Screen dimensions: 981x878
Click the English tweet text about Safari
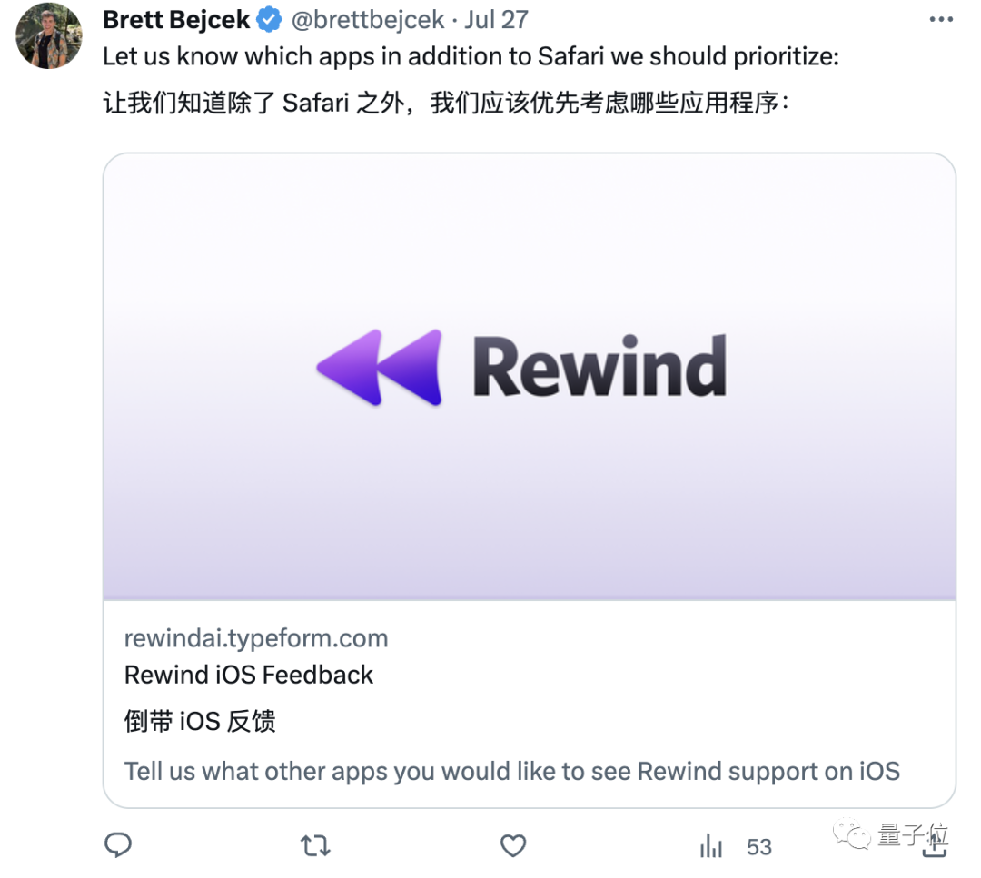(x=471, y=56)
